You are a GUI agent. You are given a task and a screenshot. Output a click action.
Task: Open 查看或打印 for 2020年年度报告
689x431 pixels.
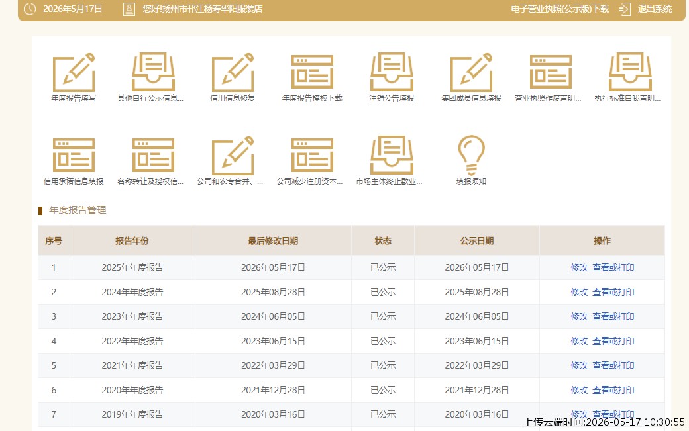click(x=613, y=390)
